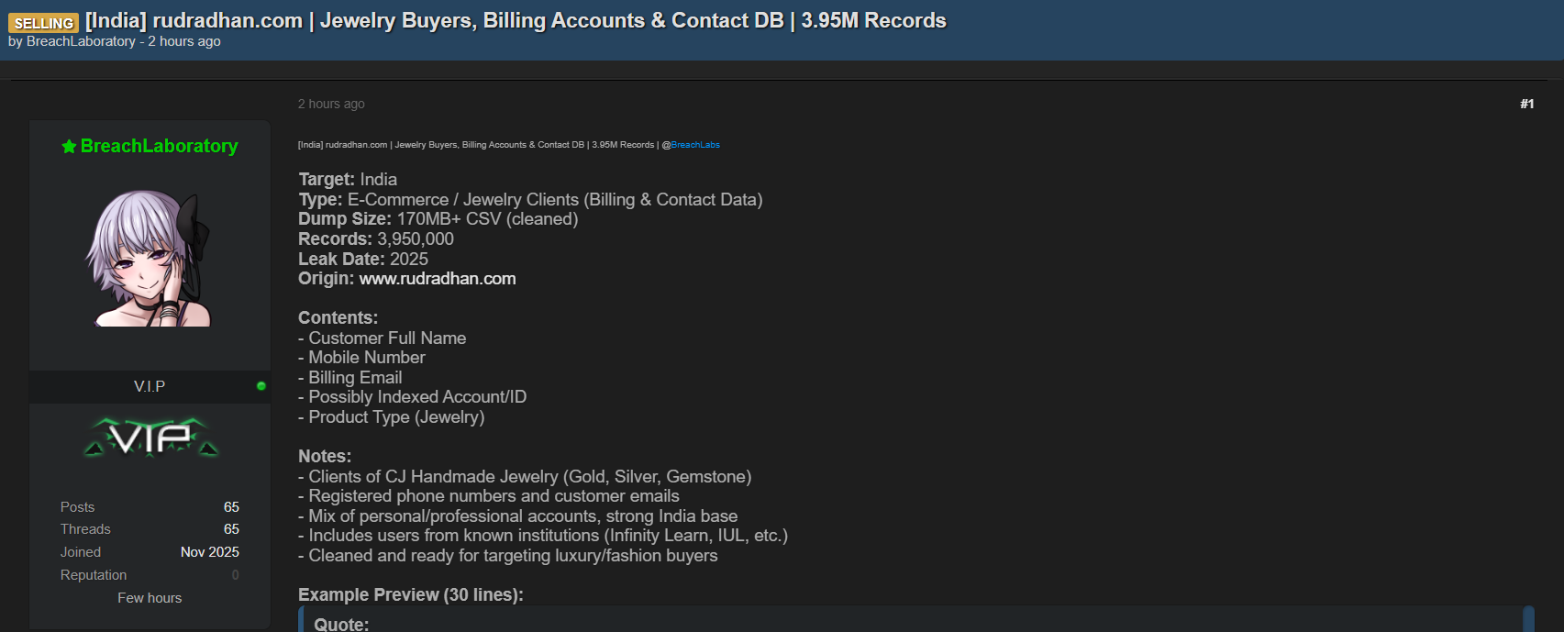Open the rudradhan.com thread title

coord(516,20)
